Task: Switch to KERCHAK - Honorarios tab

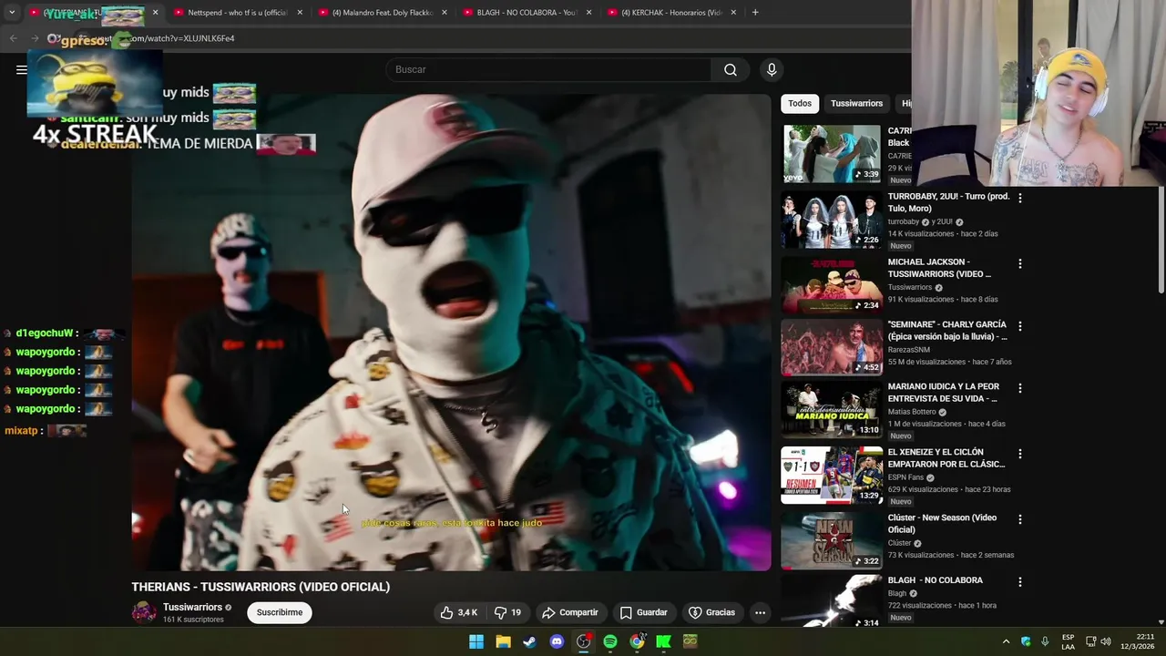Action: pos(671,13)
